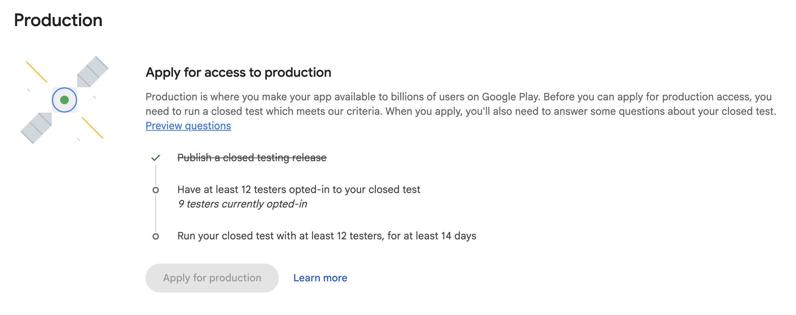Viewport: 796px width, 315px height.
Task: Click the step circle beside 12 testers opted-in
Action: [x=156, y=190]
